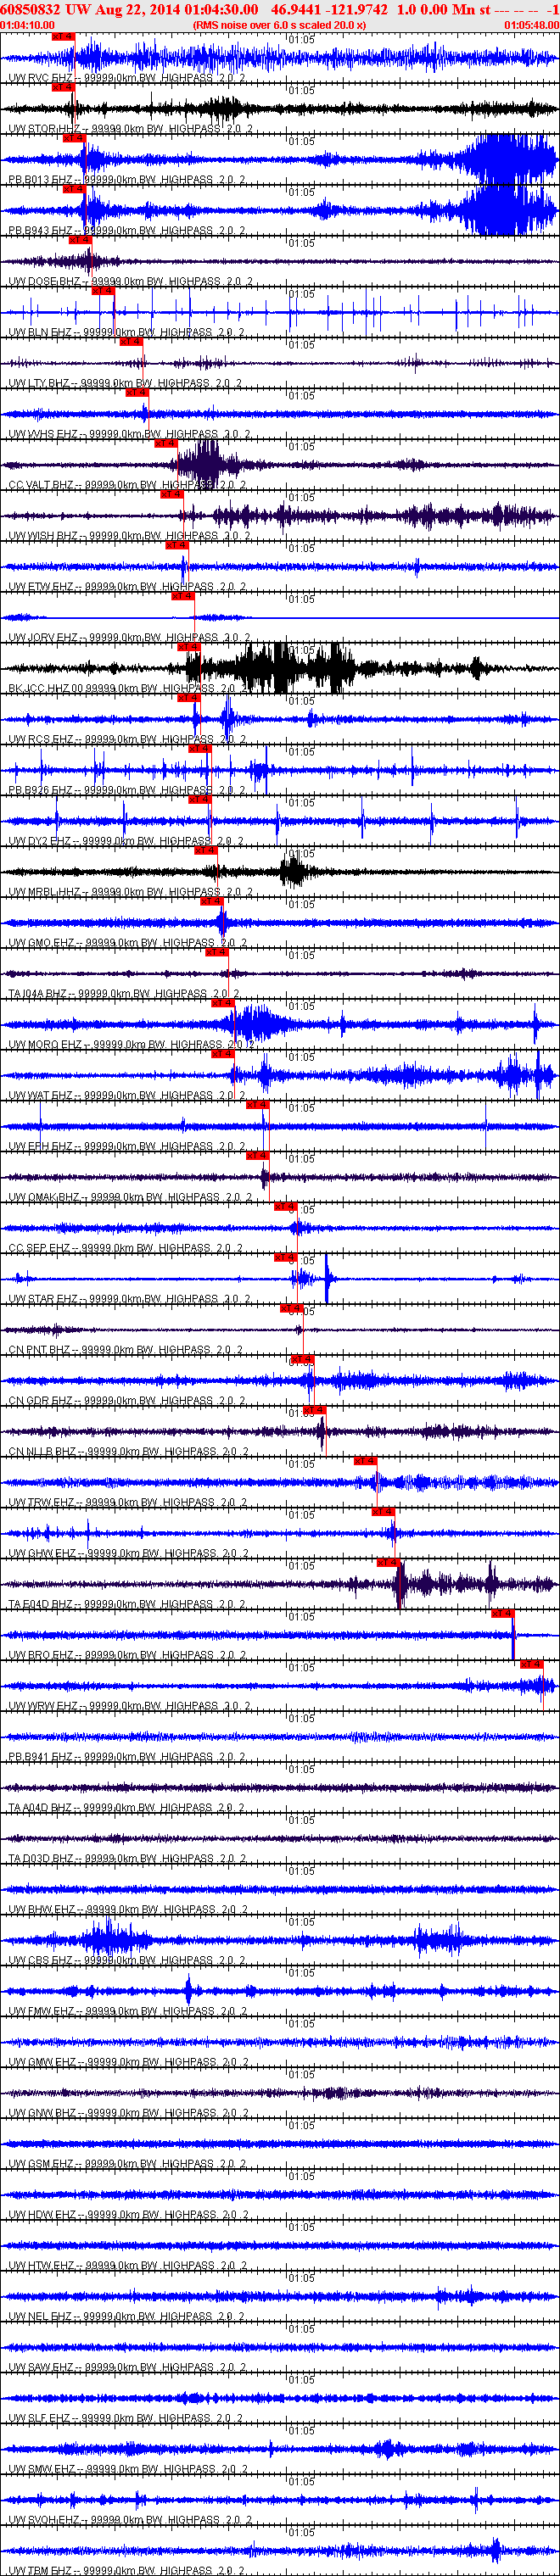This screenshot has height=2576, width=560.
Task: Select the UW GHW EHZ trace label
Action: pos(130,1553)
